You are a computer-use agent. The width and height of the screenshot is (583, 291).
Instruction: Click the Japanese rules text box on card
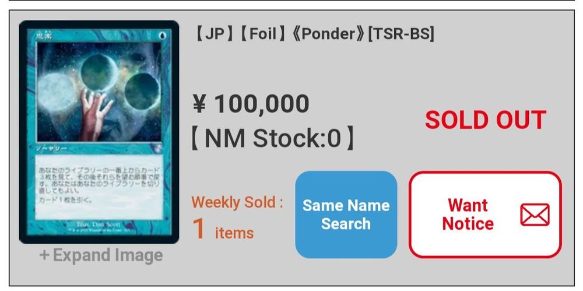99,187
